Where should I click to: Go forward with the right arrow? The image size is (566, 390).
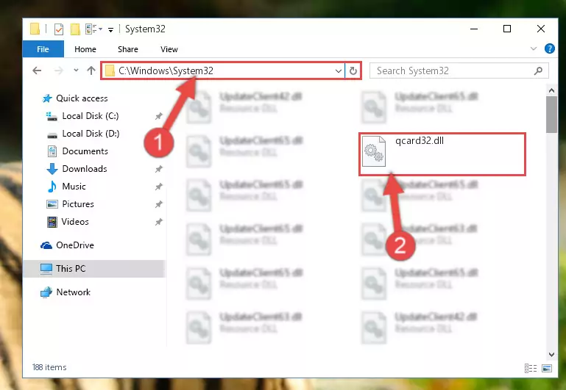click(x=58, y=71)
